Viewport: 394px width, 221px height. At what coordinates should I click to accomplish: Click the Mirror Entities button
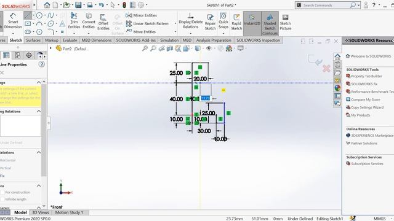pos(141,15)
